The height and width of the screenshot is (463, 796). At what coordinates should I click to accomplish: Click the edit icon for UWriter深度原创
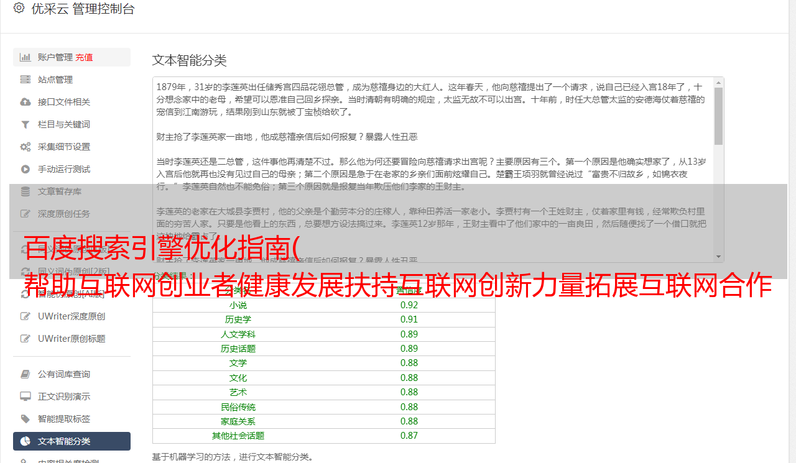[25, 316]
